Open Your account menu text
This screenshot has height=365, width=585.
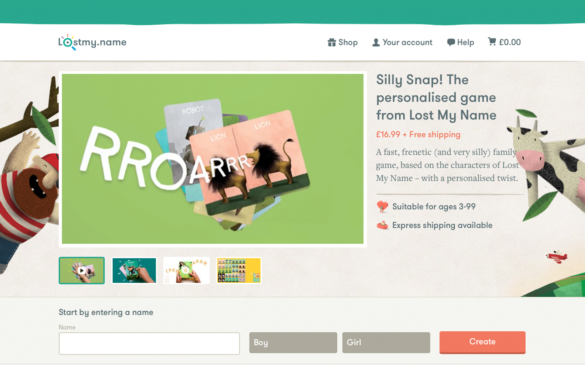407,42
